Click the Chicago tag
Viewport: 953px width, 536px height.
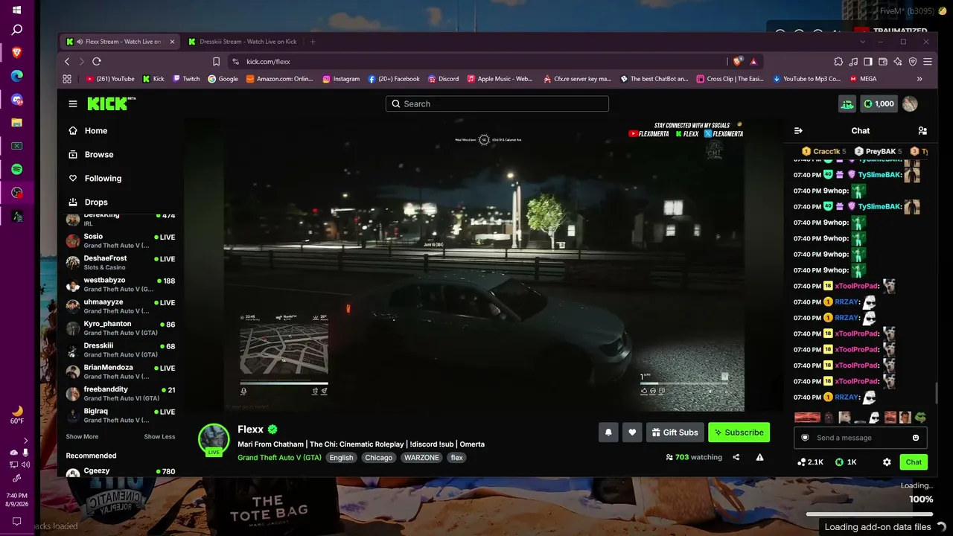378,457
